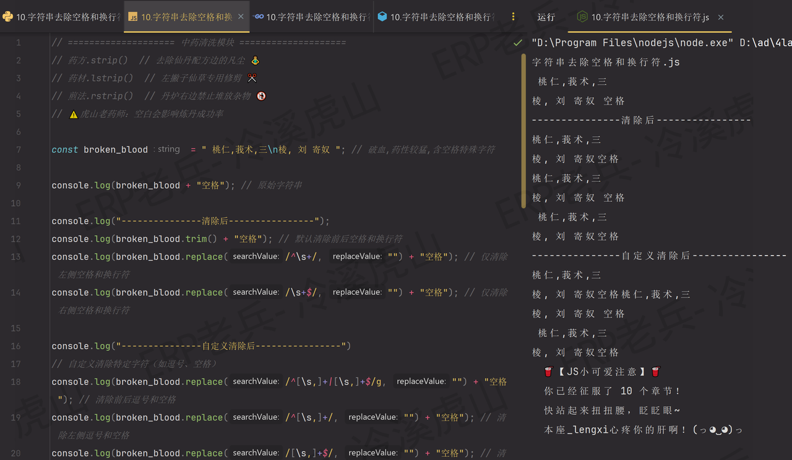Viewport: 792px width, 460px height.
Task: Switch to the 运行 panel tab
Action: pyautogui.click(x=545, y=17)
